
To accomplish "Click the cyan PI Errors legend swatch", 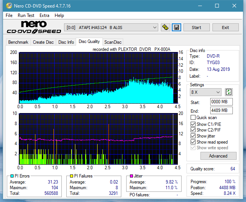I will point(12,176).
